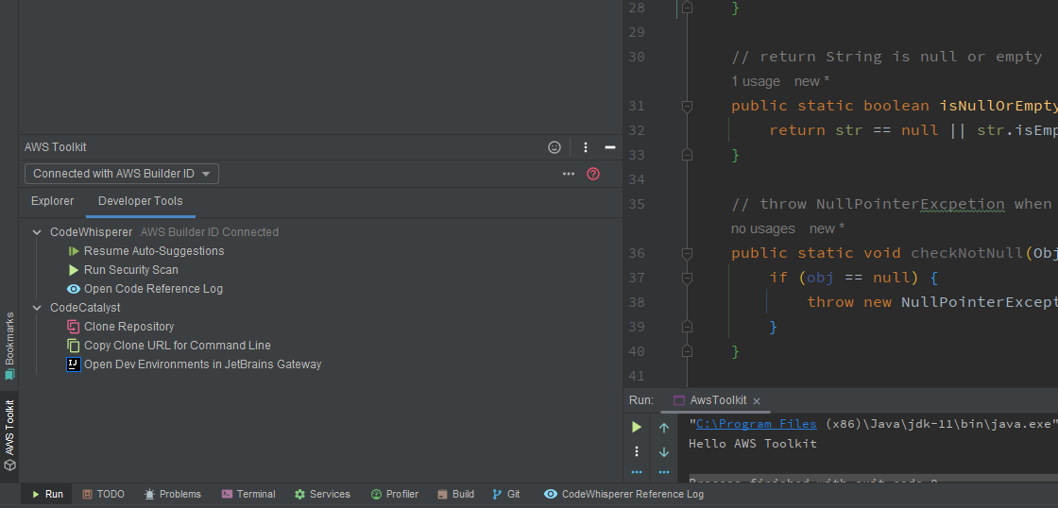Hide the AWS Toolkit panel with minimize dash

click(610, 147)
